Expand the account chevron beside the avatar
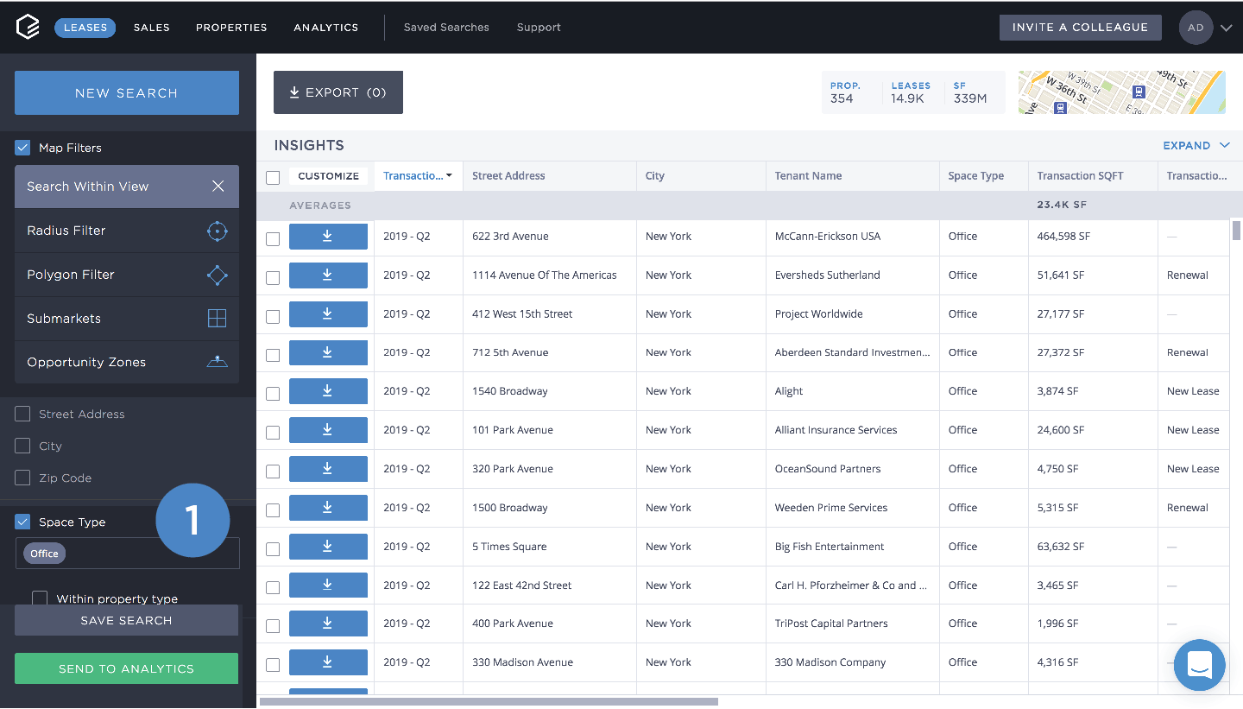 (1225, 27)
